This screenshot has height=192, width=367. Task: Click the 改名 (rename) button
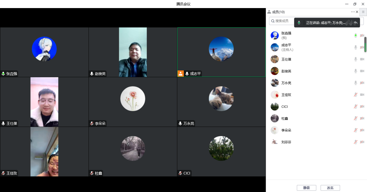(x=330, y=188)
